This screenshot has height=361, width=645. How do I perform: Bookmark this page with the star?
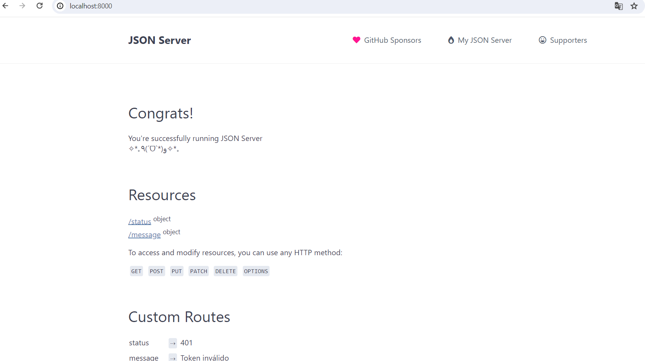(x=634, y=6)
